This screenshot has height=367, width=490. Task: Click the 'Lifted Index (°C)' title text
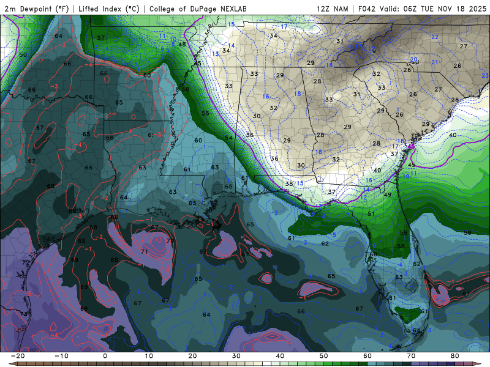point(109,9)
